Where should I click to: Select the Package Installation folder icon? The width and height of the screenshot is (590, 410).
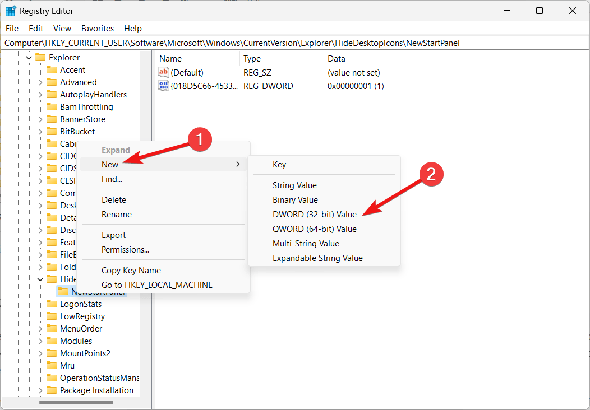52,390
